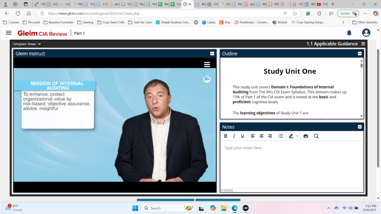
Task: Click the browser Update button
Action: coord(348,13)
